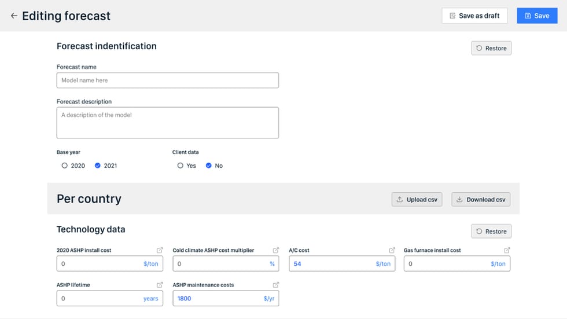Edit the ASHP lifetime years field
567x319 pixels.
pyautogui.click(x=109, y=298)
